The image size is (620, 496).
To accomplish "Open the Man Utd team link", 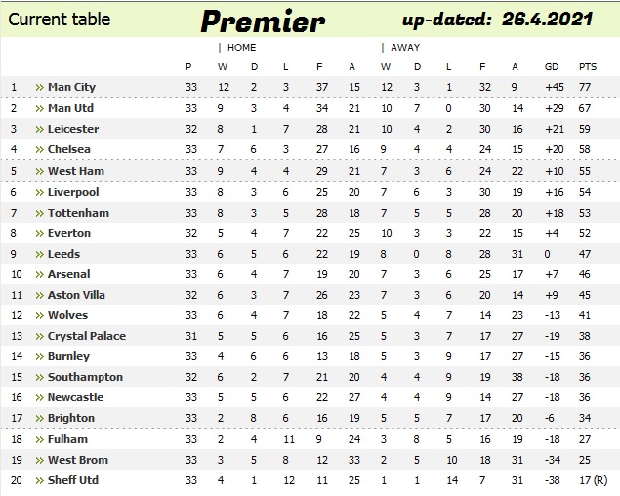I will click(x=70, y=108).
